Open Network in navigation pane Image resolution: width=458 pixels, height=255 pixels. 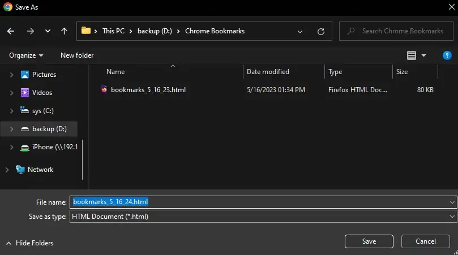pyautogui.click(x=40, y=170)
